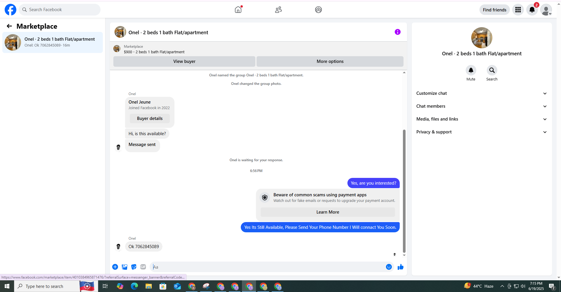Open Outlook from the taskbar

pyautogui.click(x=177, y=286)
